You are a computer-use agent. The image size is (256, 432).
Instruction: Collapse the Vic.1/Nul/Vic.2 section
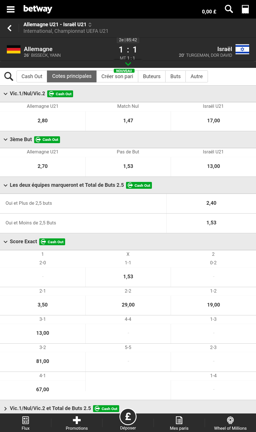(5, 94)
